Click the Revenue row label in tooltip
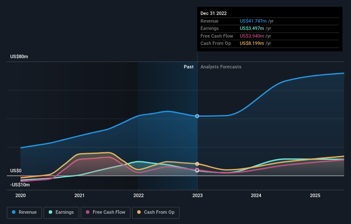Image resolution: width=351 pixels, height=224 pixels. (x=209, y=21)
